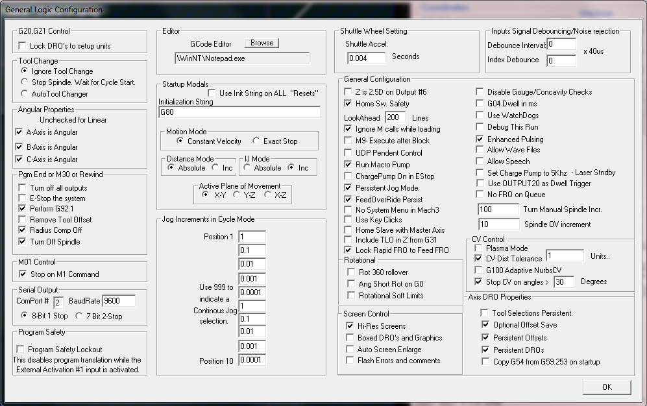Viewport: 647px width, 406px height.
Task: Uncheck Turn Off Spindle
Action: [22, 241]
